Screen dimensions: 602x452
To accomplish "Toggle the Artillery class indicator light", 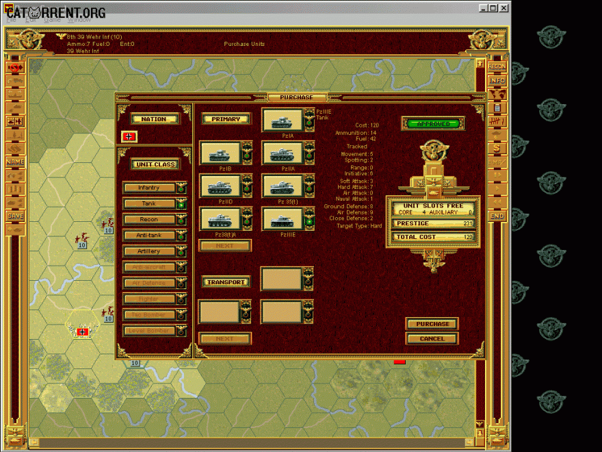I will (181, 251).
